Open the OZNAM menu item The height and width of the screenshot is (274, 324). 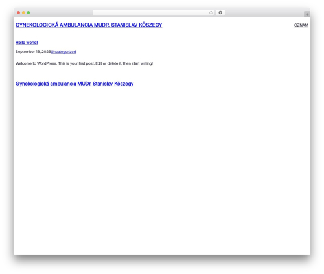(301, 25)
